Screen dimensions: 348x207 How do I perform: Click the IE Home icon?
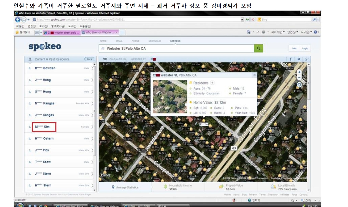pyautogui.click(x=248, y=32)
